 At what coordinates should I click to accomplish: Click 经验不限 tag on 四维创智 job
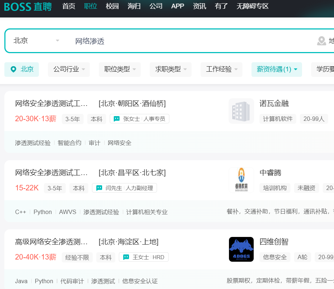[x=77, y=257]
